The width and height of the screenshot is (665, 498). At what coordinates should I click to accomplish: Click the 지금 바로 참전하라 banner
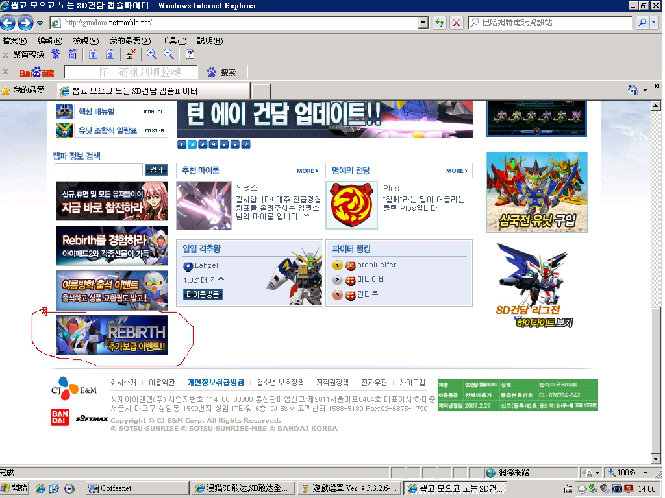click(112, 201)
